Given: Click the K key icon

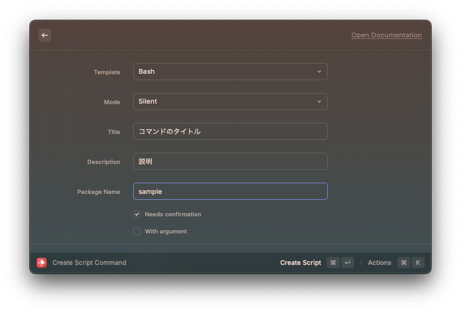Looking at the screenshot, I should click(x=418, y=262).
